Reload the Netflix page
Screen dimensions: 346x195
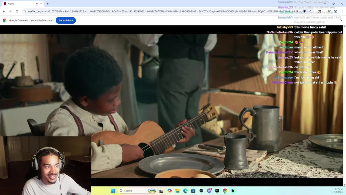coord(17,11)
